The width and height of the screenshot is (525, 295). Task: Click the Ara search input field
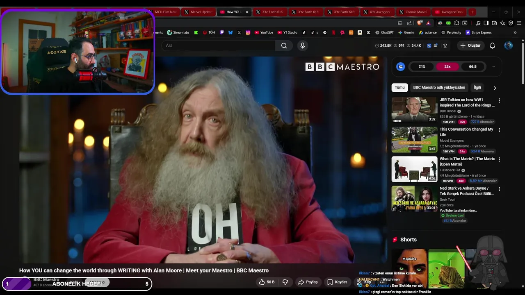[218, 45]
